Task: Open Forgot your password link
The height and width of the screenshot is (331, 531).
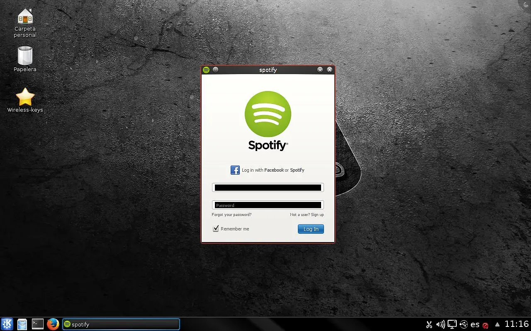Action: point(231,215)
